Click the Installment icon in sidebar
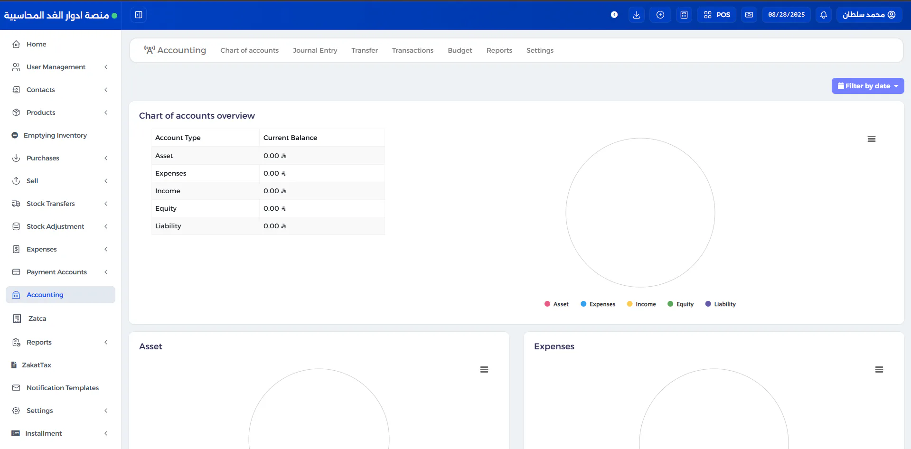Screen dimensions: 911x449 pyautogui.click(x=16, y=433)
